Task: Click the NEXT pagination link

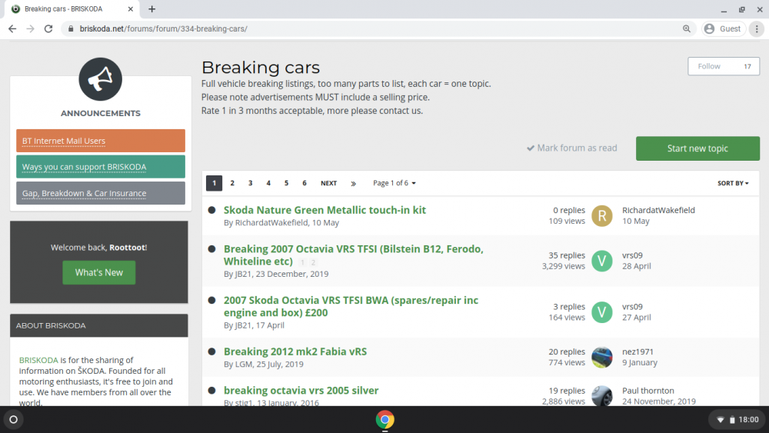Action: coord(328,183)
